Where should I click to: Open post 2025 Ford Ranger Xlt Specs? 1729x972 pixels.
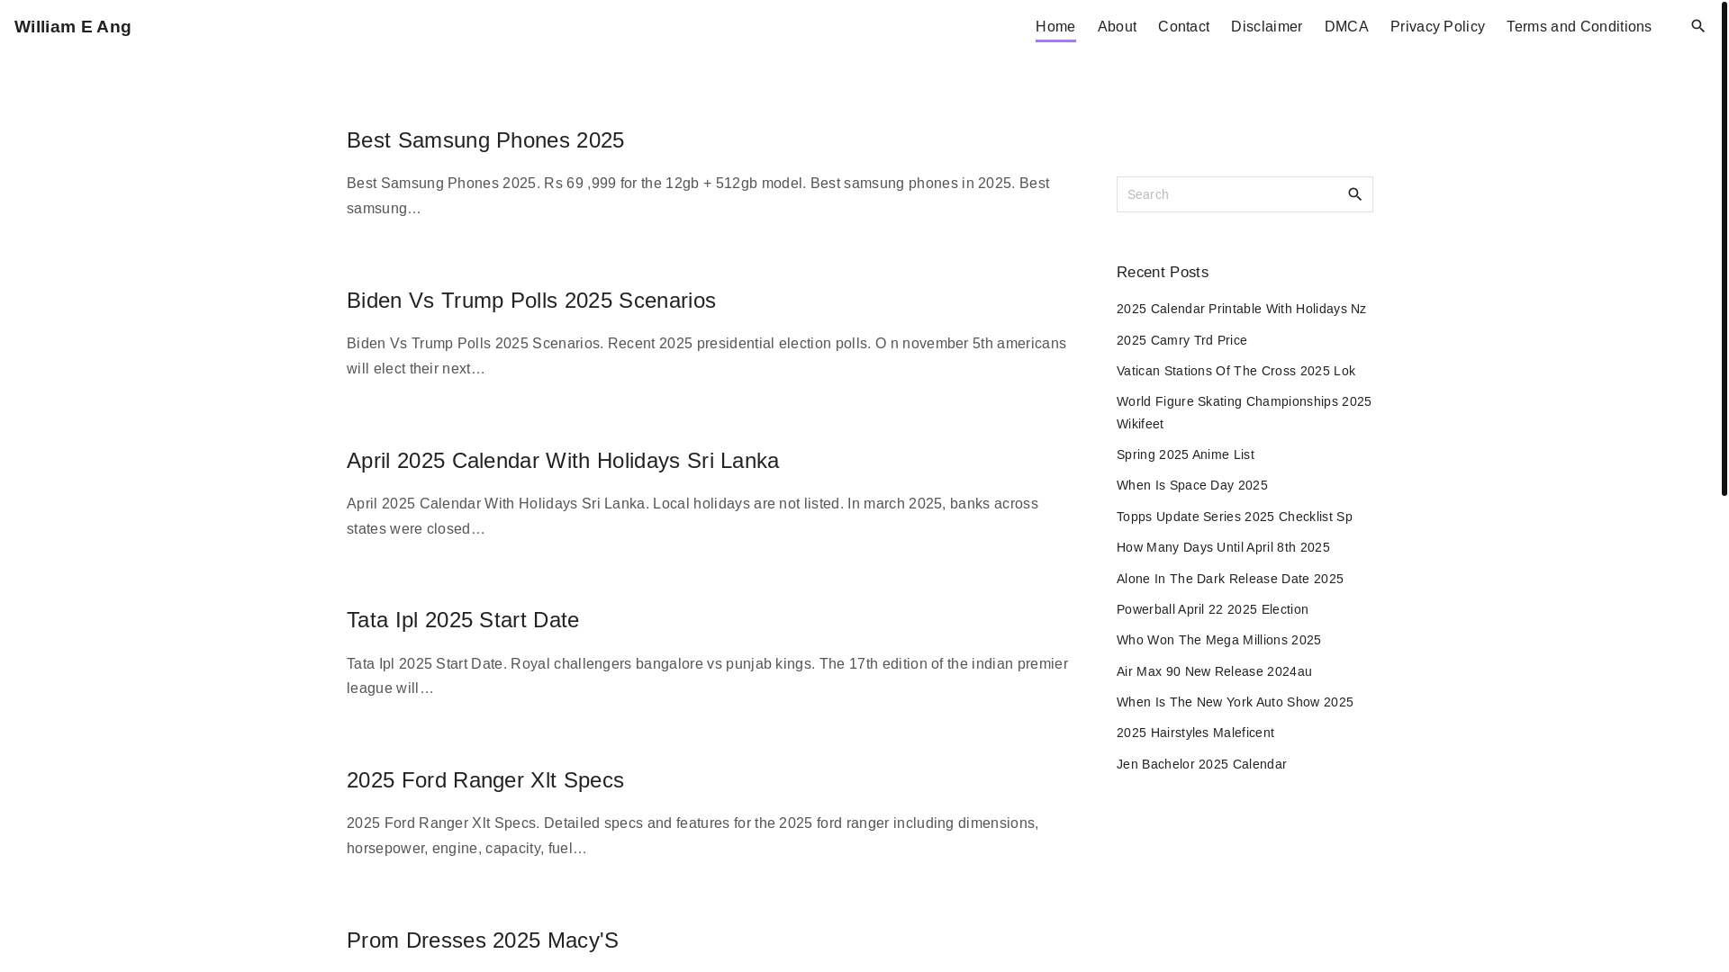tap(485, 780)
